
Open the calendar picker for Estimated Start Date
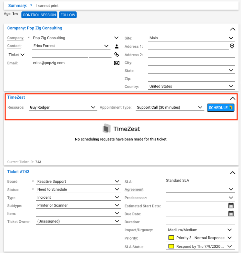click(231, 205)
